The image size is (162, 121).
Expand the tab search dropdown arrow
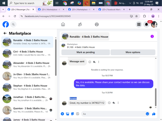pos(3,9)
